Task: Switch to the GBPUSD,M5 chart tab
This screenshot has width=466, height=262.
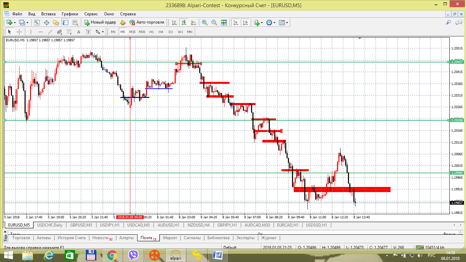Action: point(81,225)
